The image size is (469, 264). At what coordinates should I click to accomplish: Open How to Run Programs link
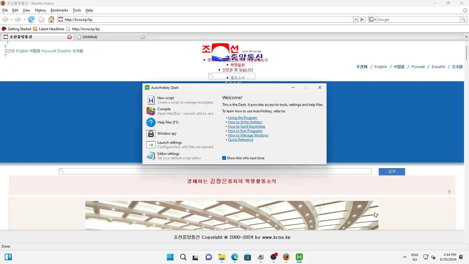pos(245,131)
